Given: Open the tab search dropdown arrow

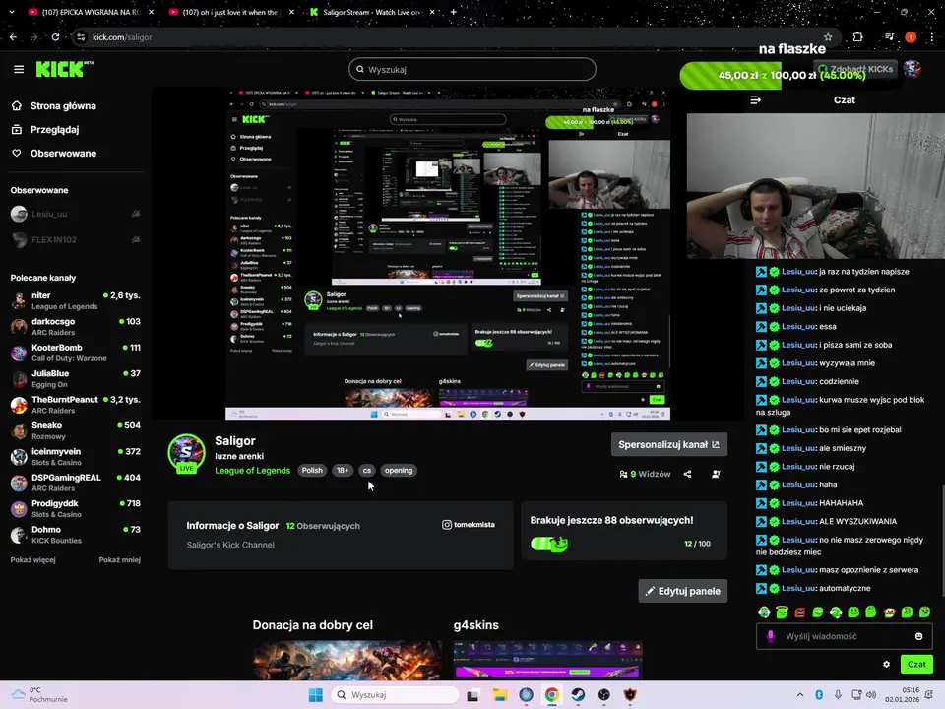Looking at the screenshot, I should (x=12, y=12).
